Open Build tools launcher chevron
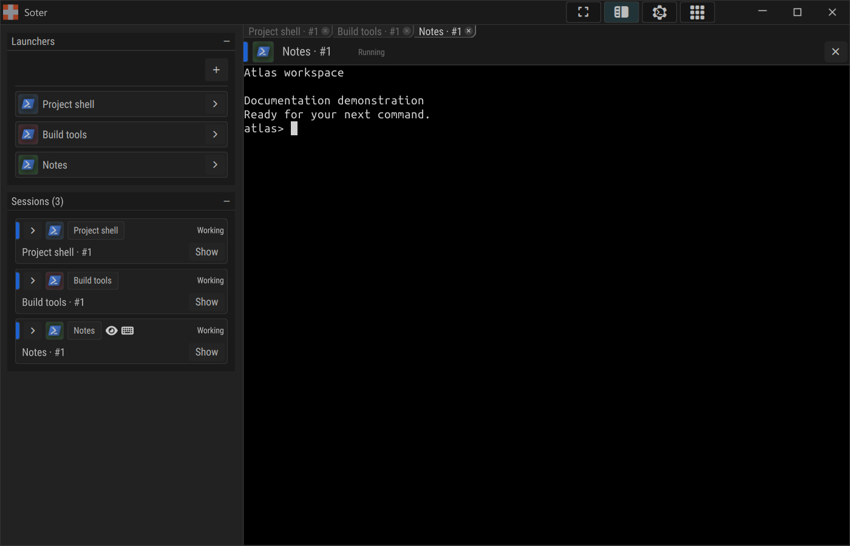 [x=215, y=135]
